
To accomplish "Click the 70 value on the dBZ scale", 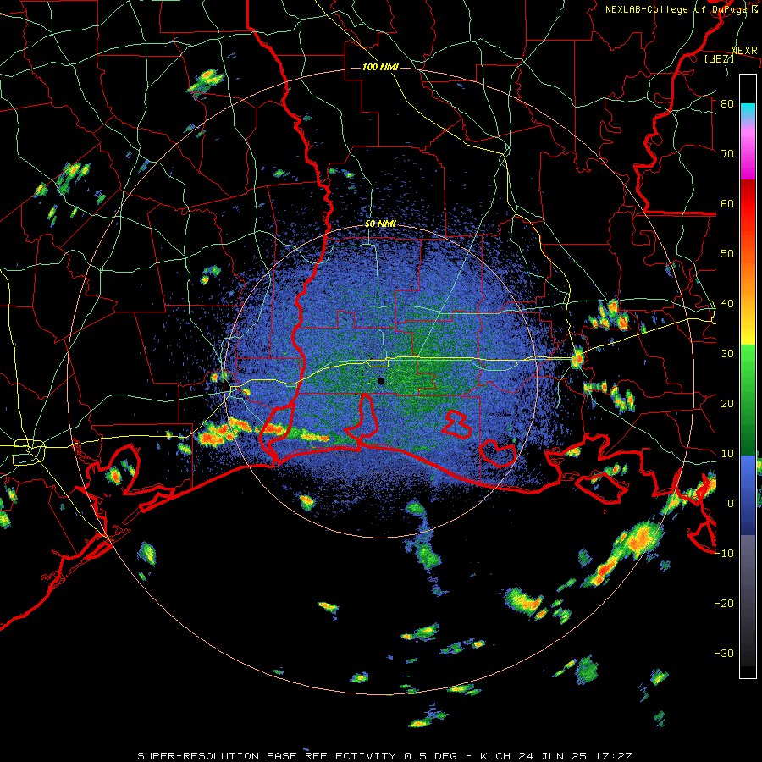I will [727, 154].
